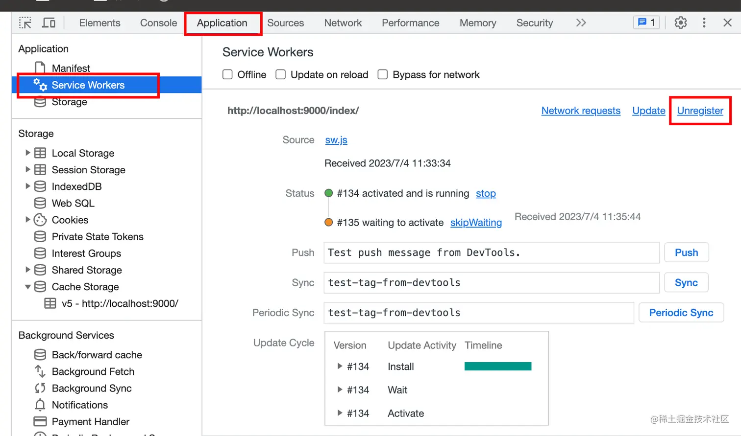The width and height of the screenshot is (741, 436).
Task: Switch to the Sources tab
Action: click(285, 23)
